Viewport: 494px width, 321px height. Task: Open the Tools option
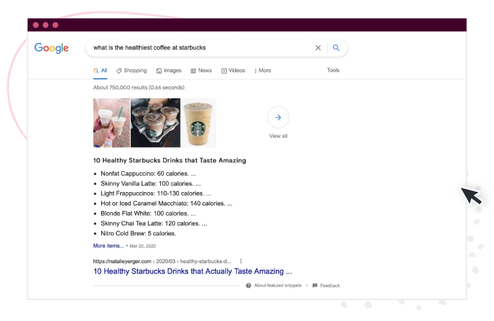coord(333,70)
